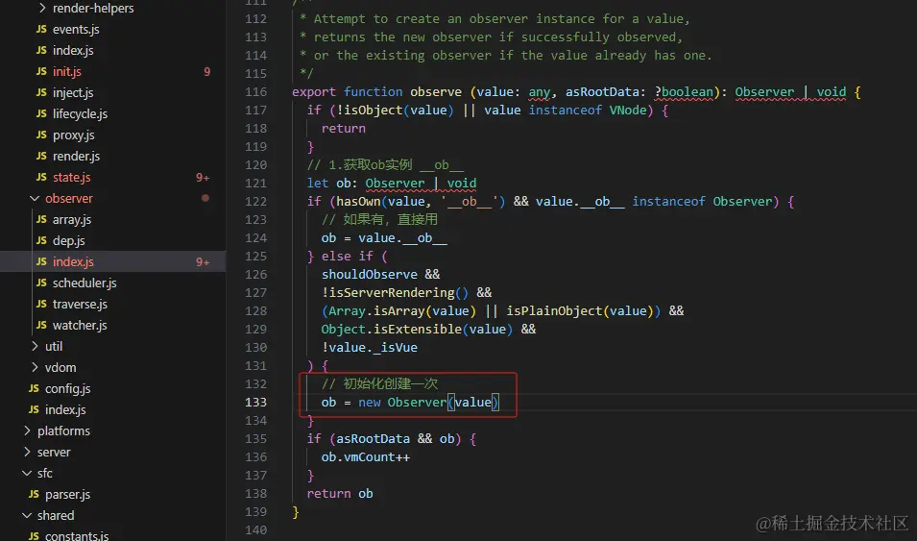Image resolution: width=917 pixels, height=541 pixels.
Task: Click the modified dot on observer folder
Action: click(205, 198)
